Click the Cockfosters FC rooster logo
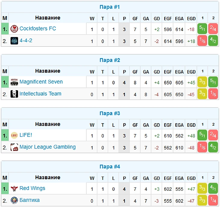 (14, 29)
